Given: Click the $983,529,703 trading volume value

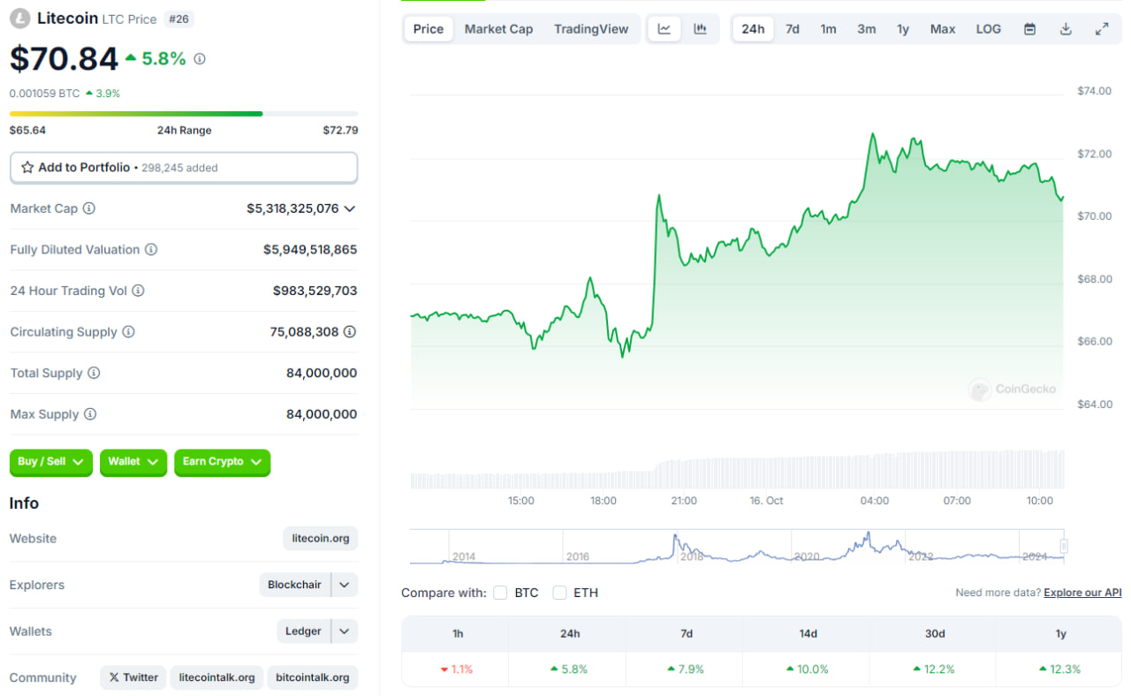Looking at the screenshot, I should click(315, 291).
